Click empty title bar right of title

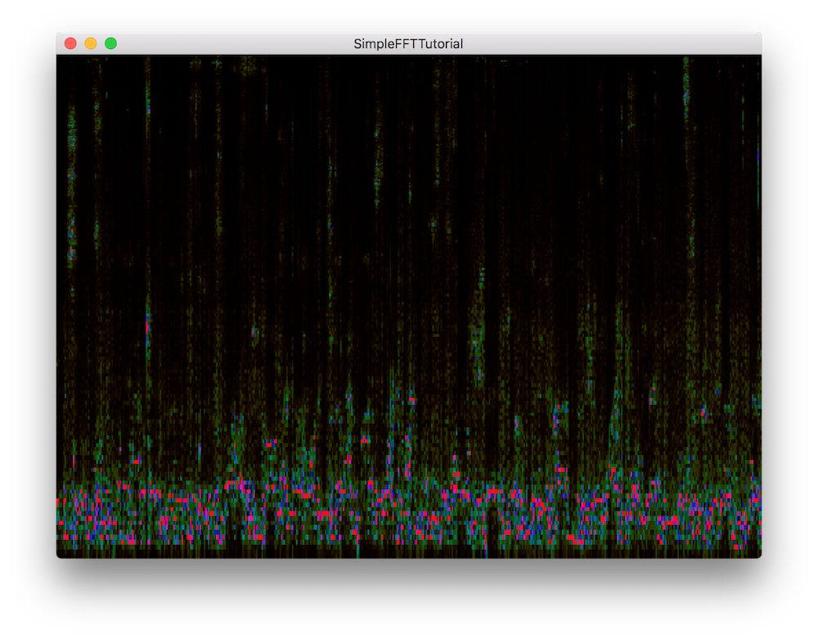[x=613, y=43]
